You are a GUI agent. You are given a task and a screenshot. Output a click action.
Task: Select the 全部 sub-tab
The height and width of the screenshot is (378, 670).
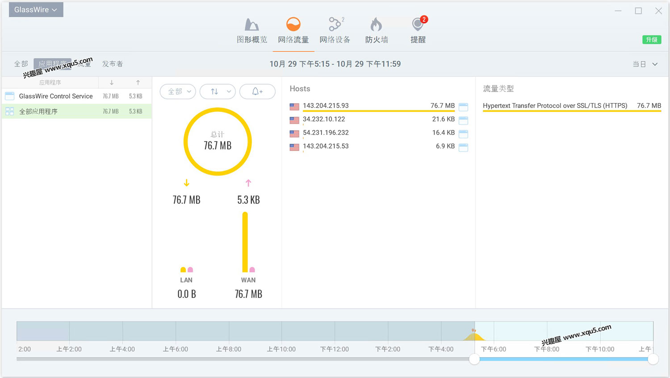(x=21, y=64)
